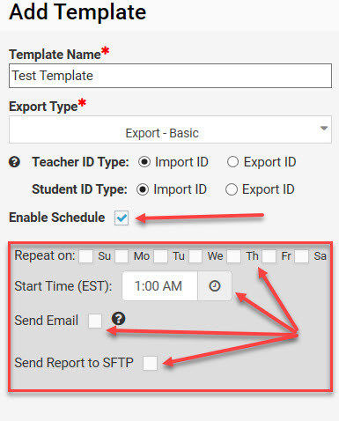The height and width of the screenshot is (421, 339).
Task: Enable the Send Report to SFTP checkbox
Action: (150, 363)
